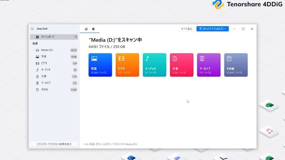Viewport: 285px width, 160px height.
Task: Select ビデオ in the sidebar list
Action: [54, 63]
